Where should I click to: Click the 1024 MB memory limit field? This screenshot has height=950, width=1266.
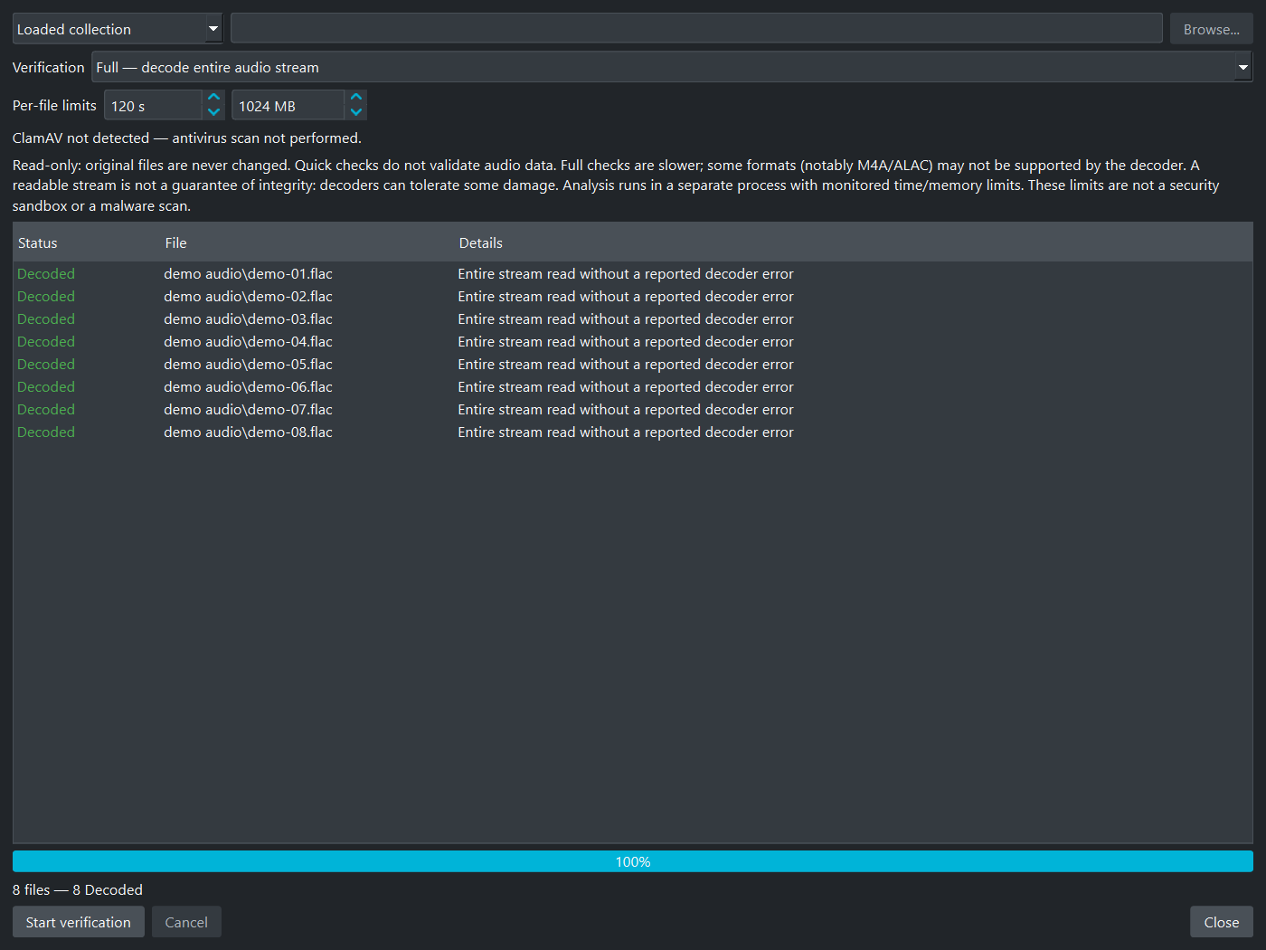[x=288, y=106]
